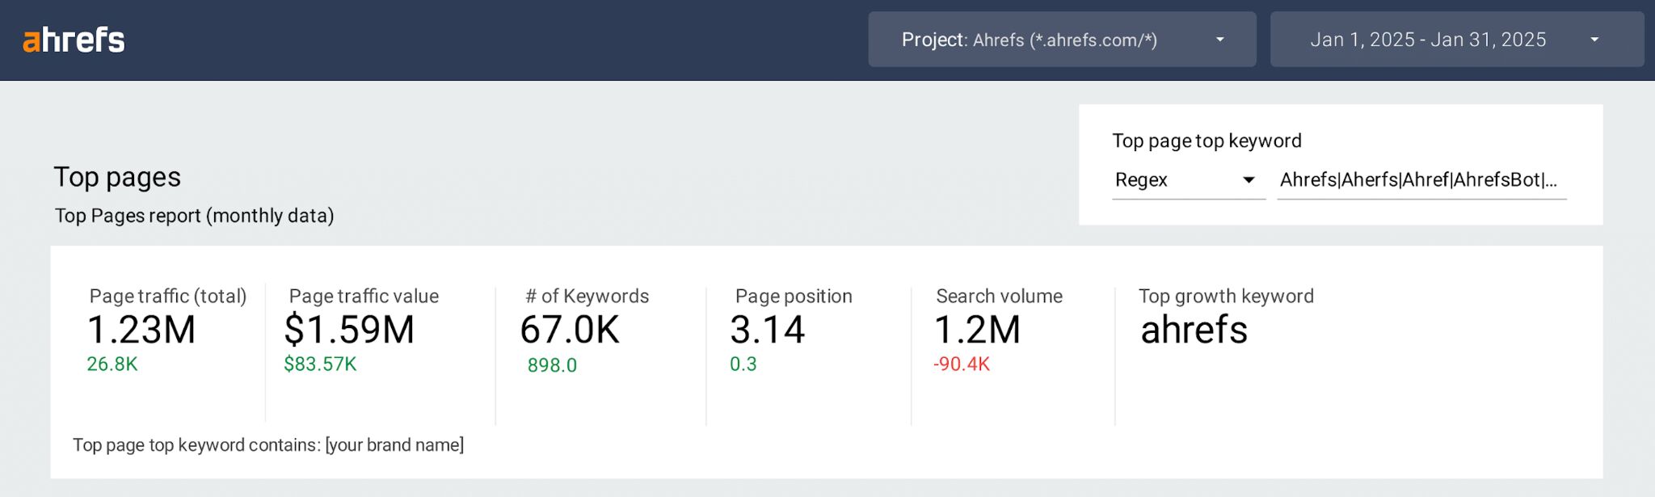This screenshot has height=497, width=1655.
Task: Click the Page position label
Action: 794,297
